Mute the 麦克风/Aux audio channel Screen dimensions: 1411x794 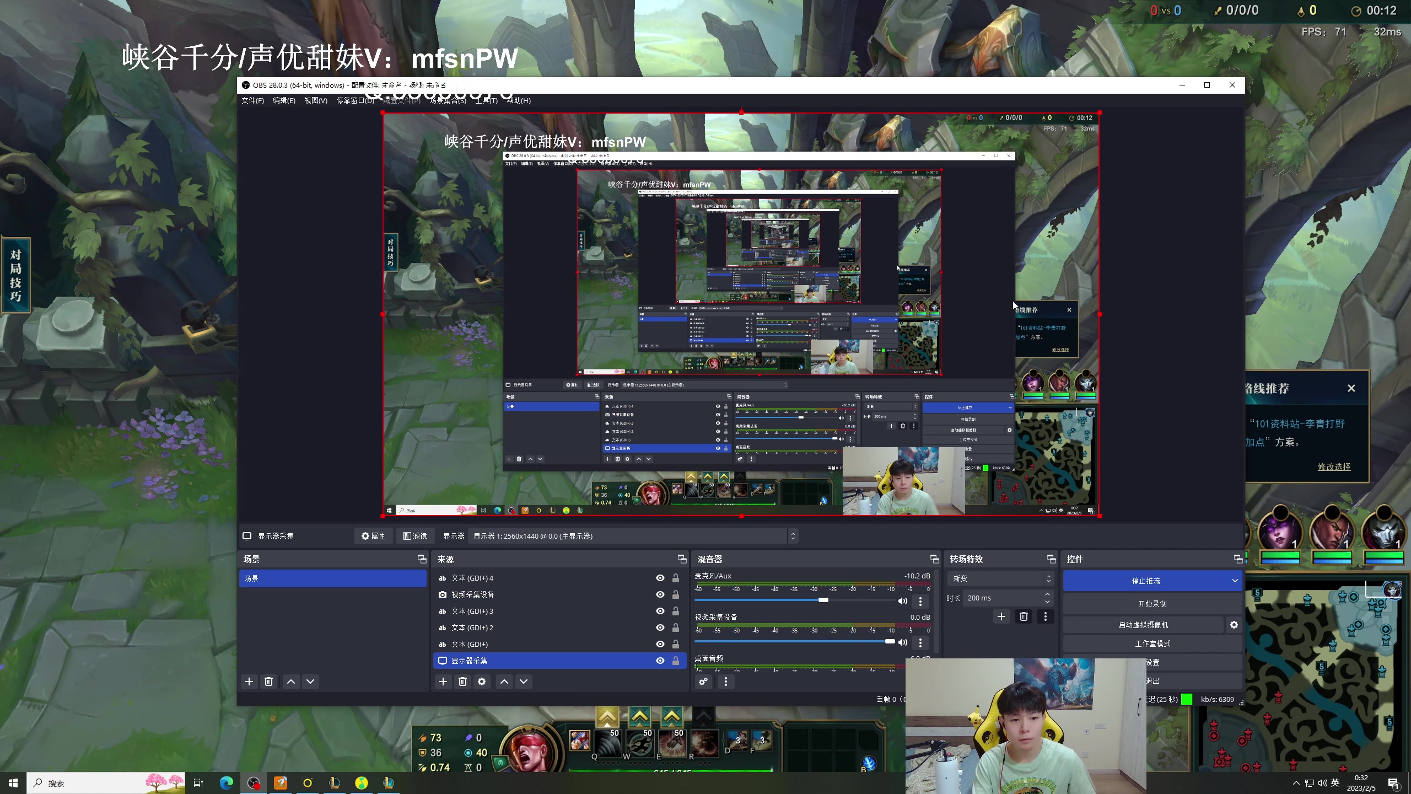tap(902, 601)
